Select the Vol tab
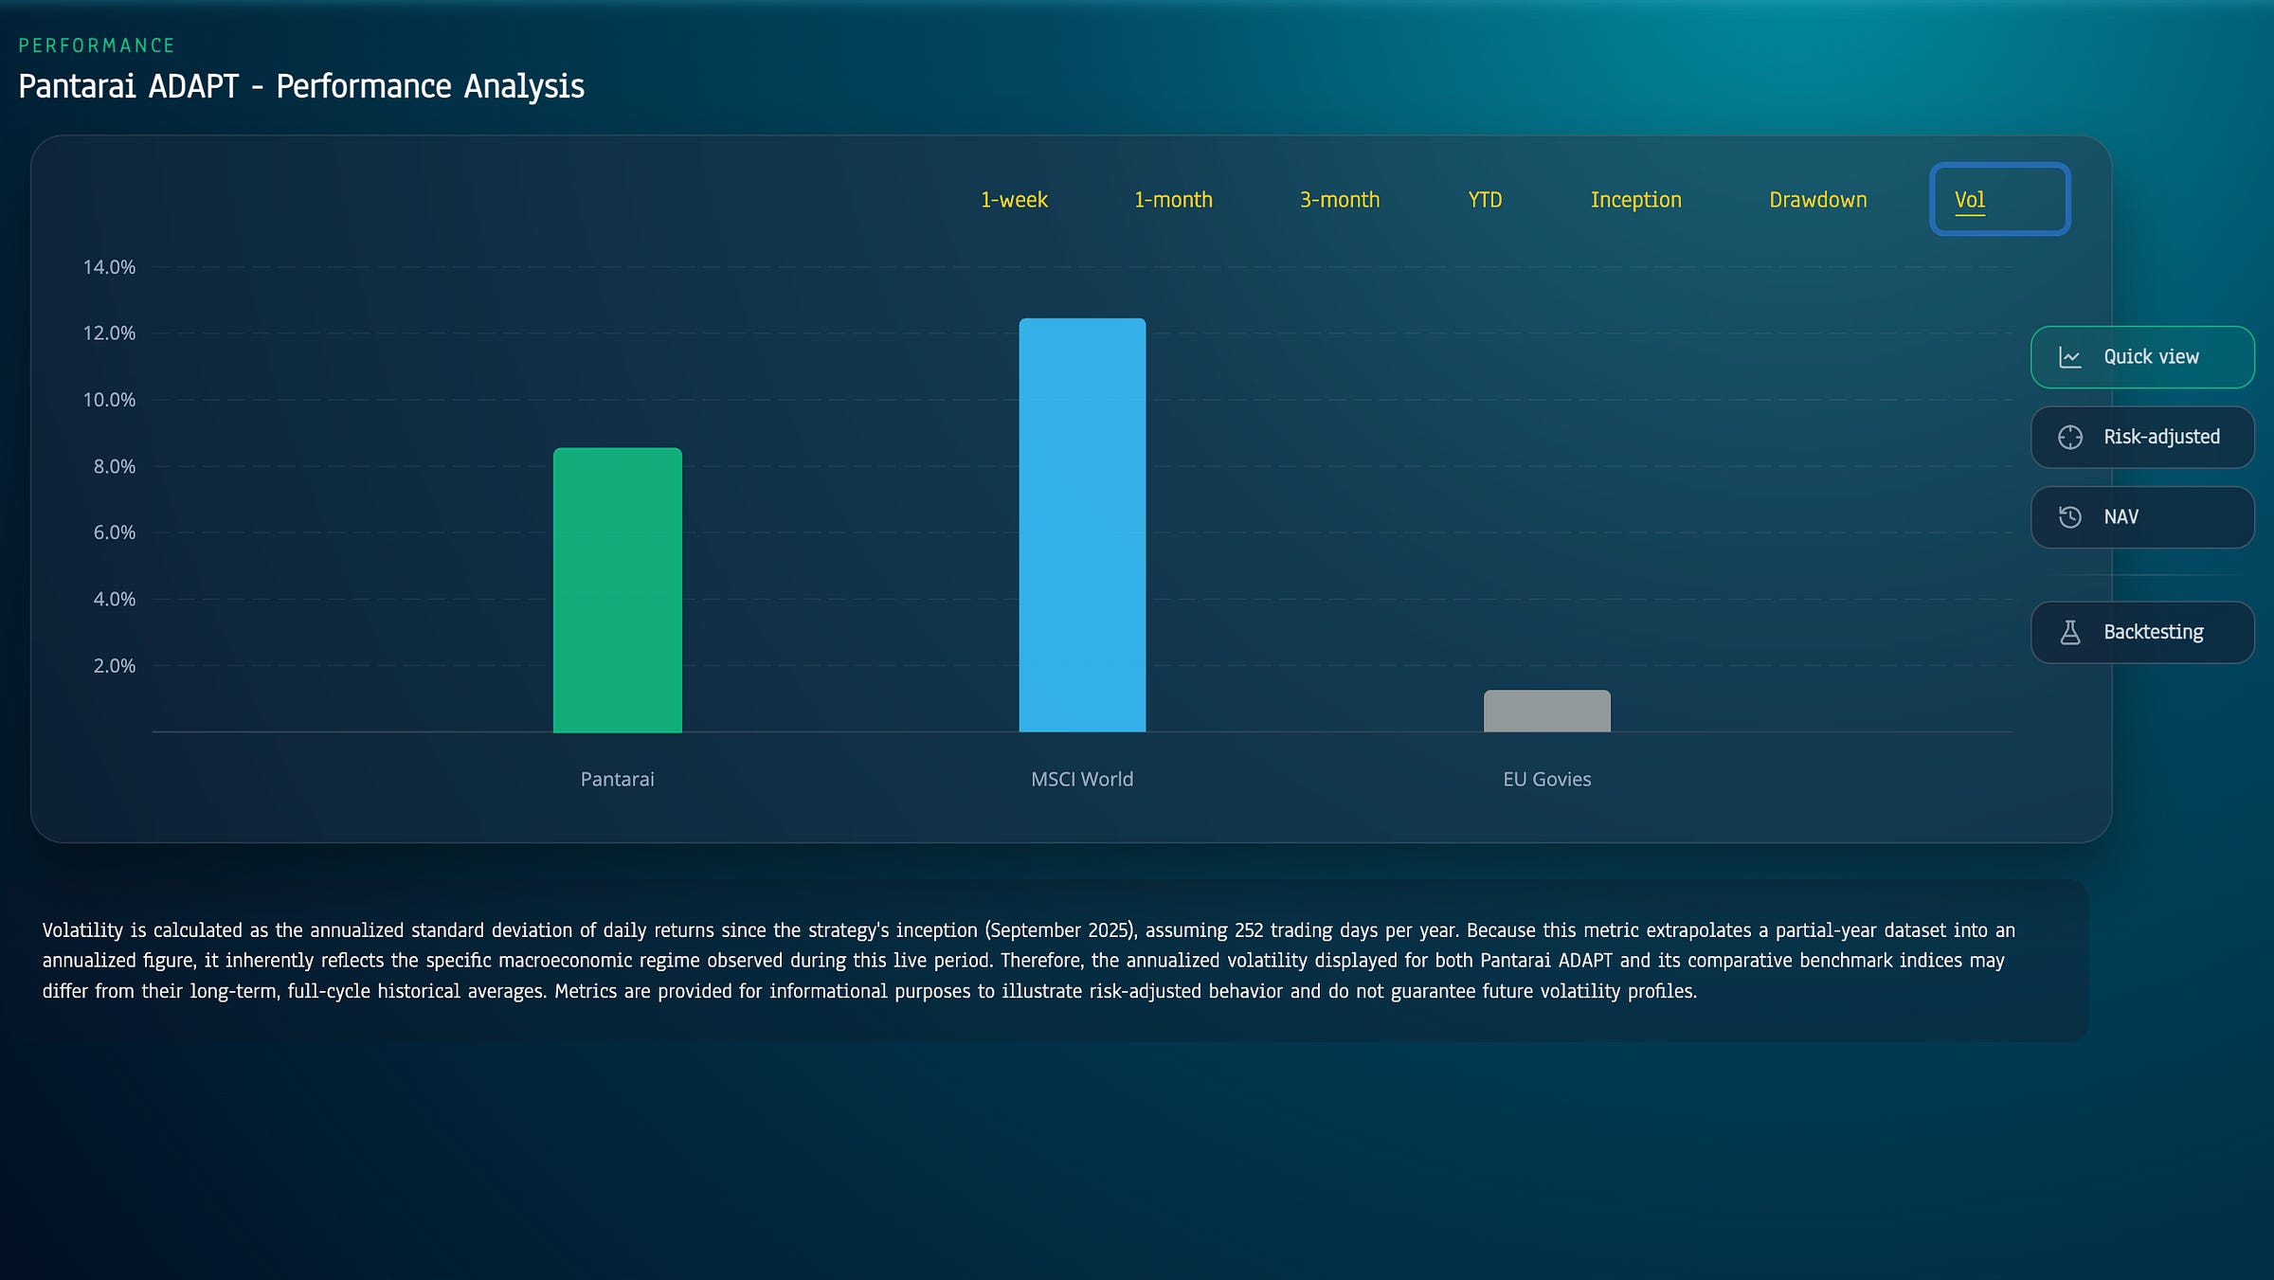Image resolution: width=2274 pixels, height=1280 pixels. pos(1999,200)
